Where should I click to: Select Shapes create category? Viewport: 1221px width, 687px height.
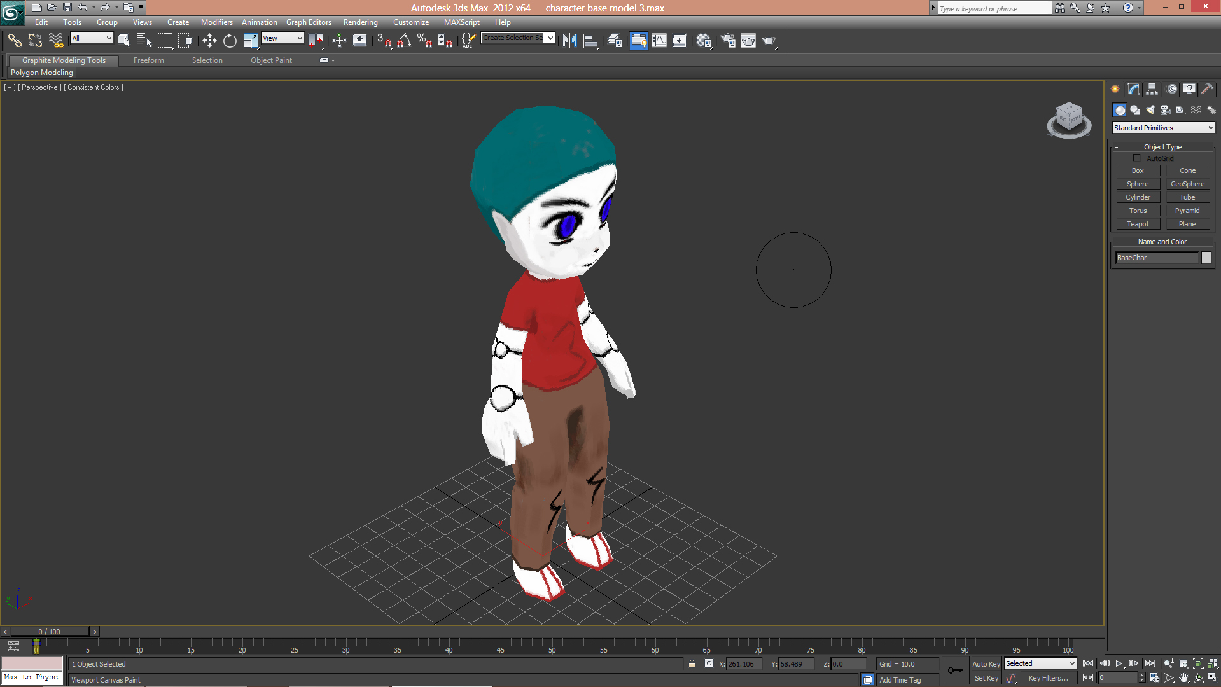click(x=1135, y=110)
